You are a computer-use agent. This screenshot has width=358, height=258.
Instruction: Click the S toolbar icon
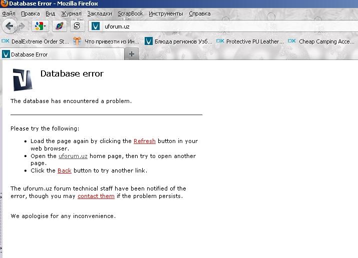point(77,25)
